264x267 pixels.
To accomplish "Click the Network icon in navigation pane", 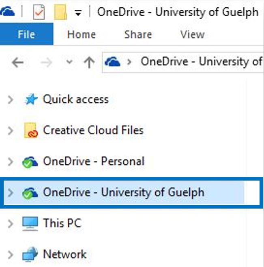I will [31, 255].
